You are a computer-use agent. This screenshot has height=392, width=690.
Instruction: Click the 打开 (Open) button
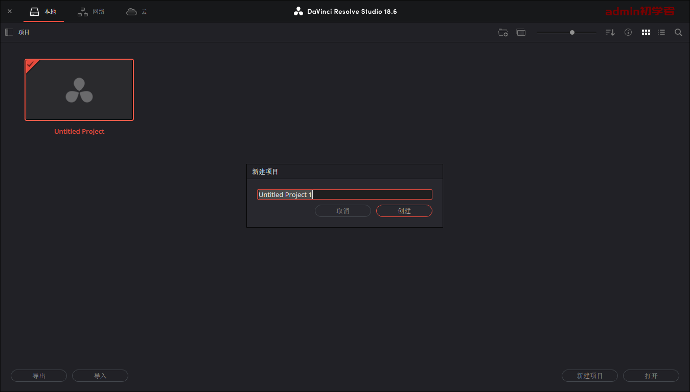[651, 376]
